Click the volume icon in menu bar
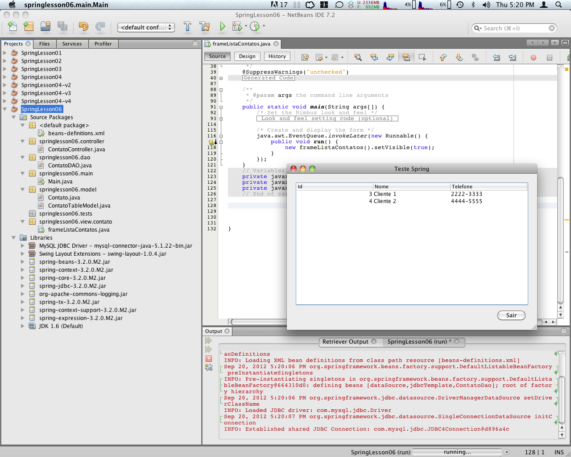This screenshot has width=571, height=457. (486, 4)
